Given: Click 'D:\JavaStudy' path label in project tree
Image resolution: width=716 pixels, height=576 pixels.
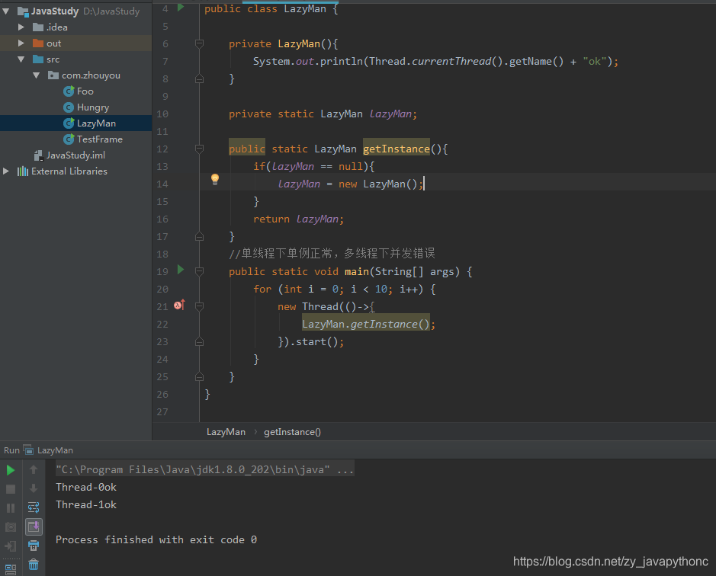Looking at the screenshot, I should (111, 11).
